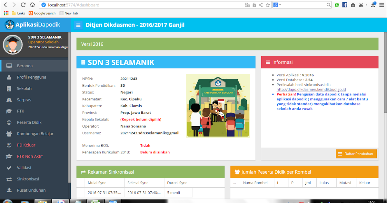Open the Beranda dashboard icon
Viewport: 387px width, 203px height.
(10, 66)
